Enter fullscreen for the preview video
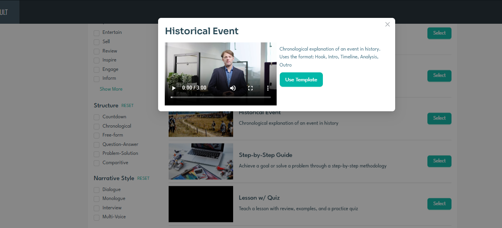This screenshot has height=228, width=502. pyautogui.click(x=250, y=88)
